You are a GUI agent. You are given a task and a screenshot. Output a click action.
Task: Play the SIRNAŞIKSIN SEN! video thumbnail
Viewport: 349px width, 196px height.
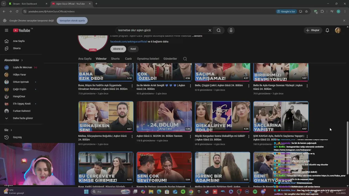click(x=106, y=117)
